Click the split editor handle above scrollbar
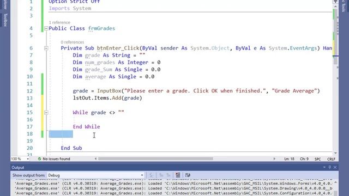This screenshot has width=349, height=196. click(x=335, y=2)
